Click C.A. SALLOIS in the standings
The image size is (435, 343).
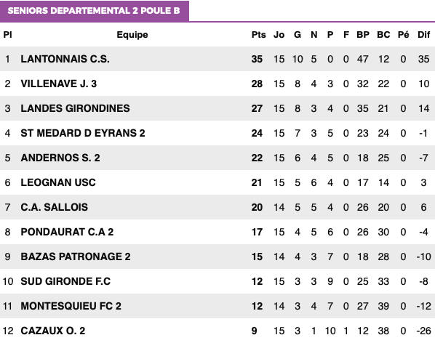pyautogui.click(x=55, y=207)
